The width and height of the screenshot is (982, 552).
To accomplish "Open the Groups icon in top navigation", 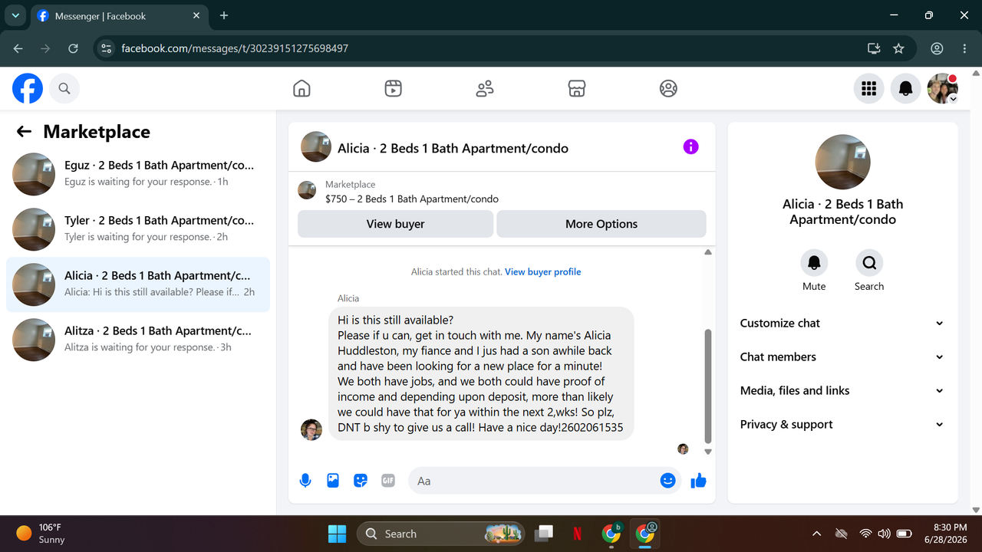I will pyautogui.click(x=668, y=89).
